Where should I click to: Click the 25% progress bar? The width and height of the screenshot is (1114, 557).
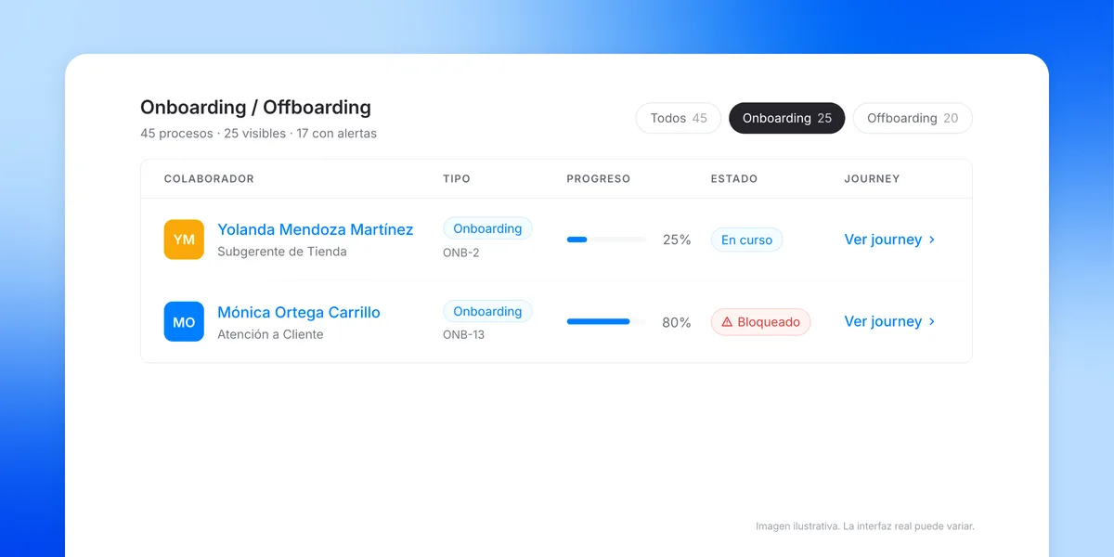pos(606,240)
